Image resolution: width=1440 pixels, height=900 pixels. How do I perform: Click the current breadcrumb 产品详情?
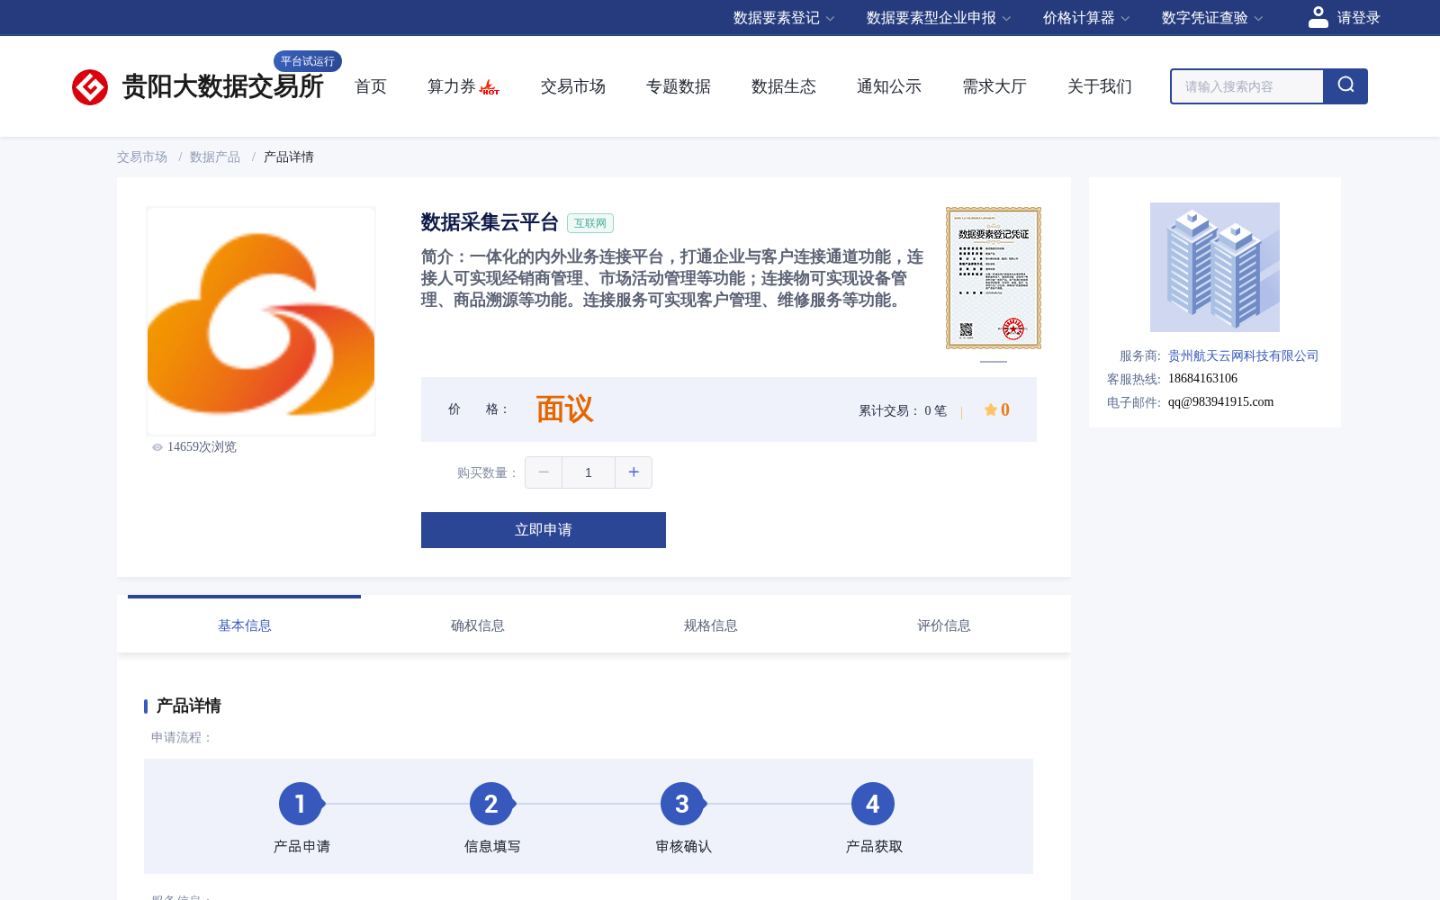pyautogui.click(x=289, y=157)
